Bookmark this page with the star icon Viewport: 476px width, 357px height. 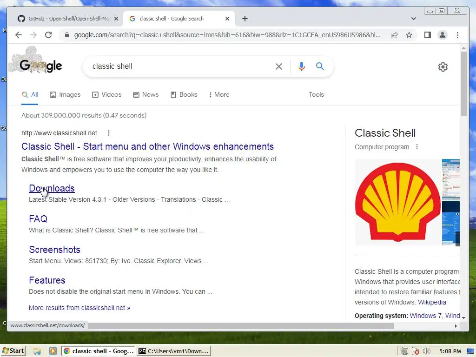pos(409,35)
